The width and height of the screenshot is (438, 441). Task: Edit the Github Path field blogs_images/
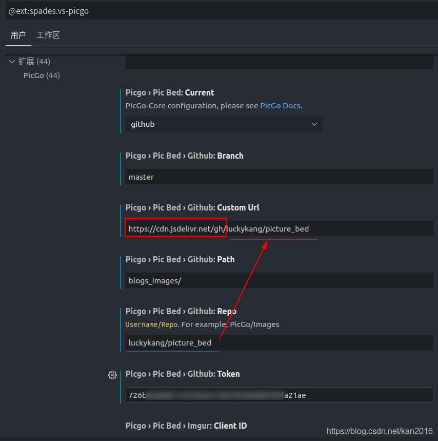(x=256, y=280)
